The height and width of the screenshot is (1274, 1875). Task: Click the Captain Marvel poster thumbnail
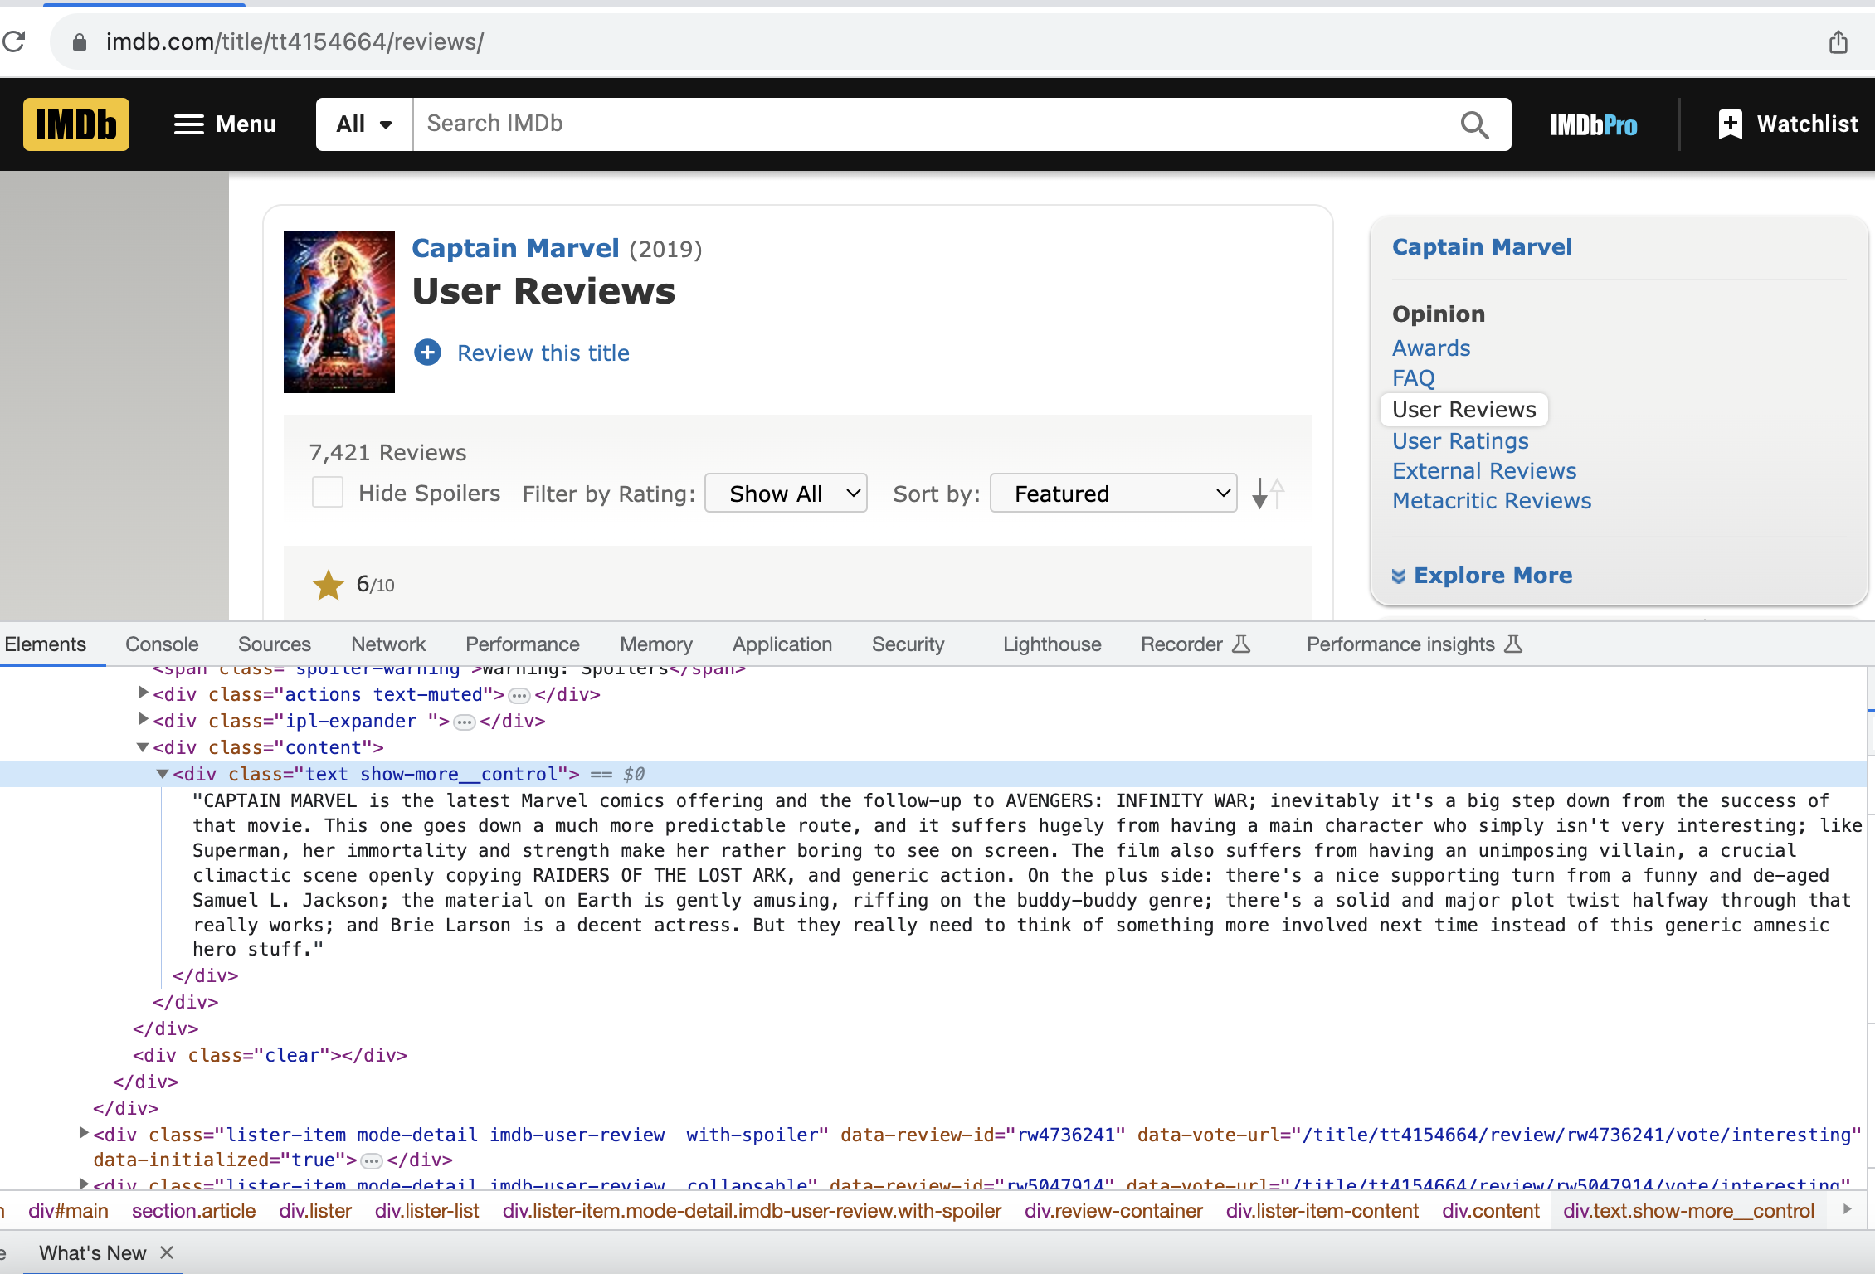click(x=339, y=312)
